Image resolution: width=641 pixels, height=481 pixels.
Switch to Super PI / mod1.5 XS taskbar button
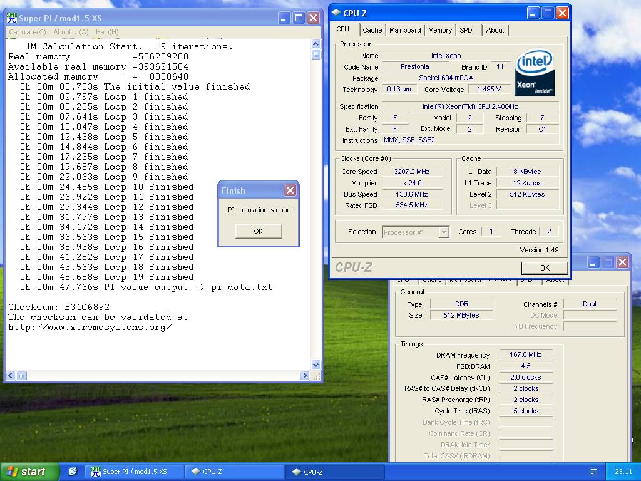pos(134,472)
